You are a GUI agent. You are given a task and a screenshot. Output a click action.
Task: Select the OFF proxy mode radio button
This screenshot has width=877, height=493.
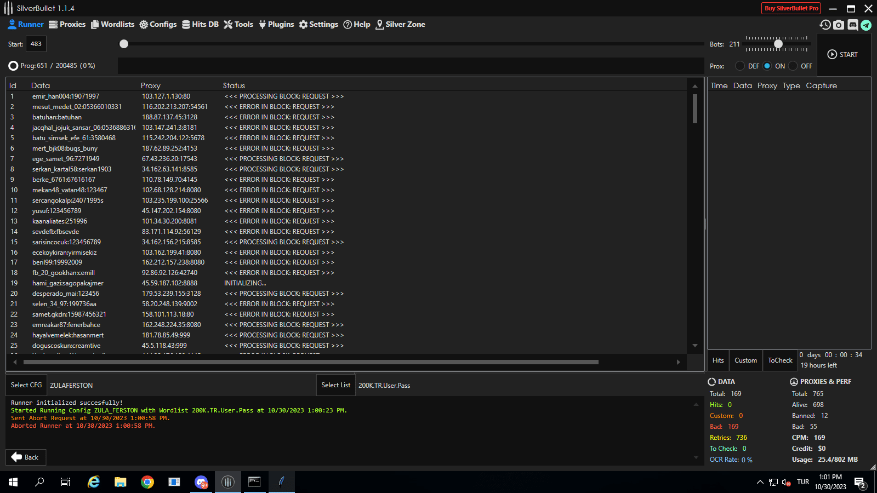tap(793, 66)
